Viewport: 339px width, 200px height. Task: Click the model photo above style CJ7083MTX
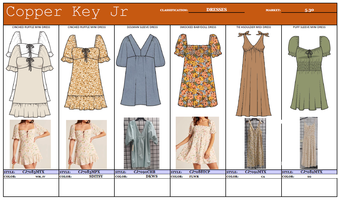(x=30, y=144)
